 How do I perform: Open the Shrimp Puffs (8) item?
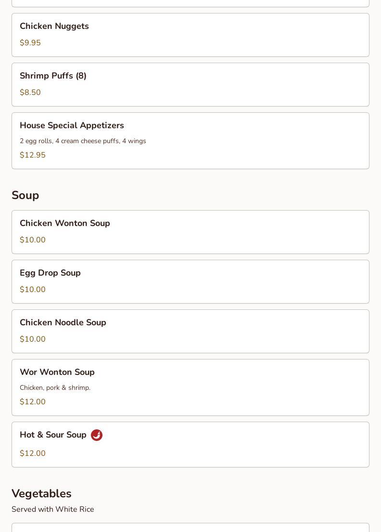tap(53, 76)
